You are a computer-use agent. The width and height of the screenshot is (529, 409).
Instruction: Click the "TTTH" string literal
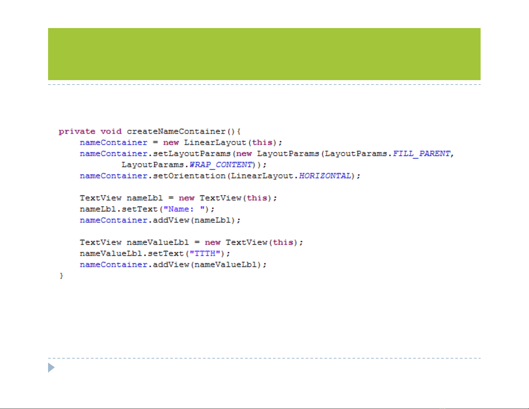click(205, 253)
